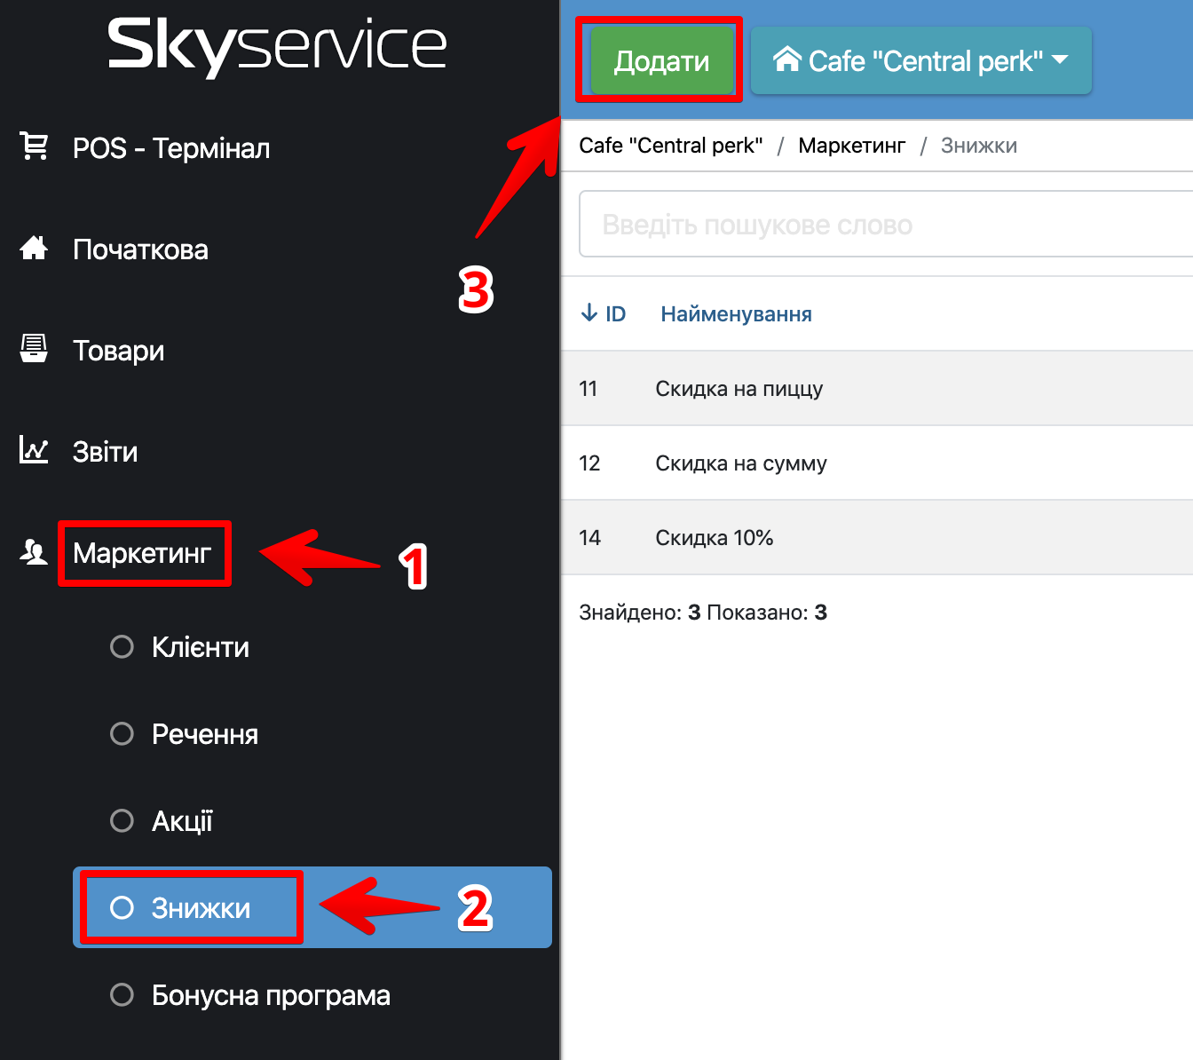Click the ID sort arrow icon
1193x1060 pixels.
click(589, 313)
